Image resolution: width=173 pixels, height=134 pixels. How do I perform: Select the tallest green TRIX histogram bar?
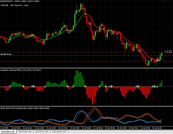(76, 78)
